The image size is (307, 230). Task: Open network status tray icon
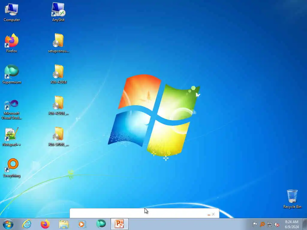coord(270,225)
